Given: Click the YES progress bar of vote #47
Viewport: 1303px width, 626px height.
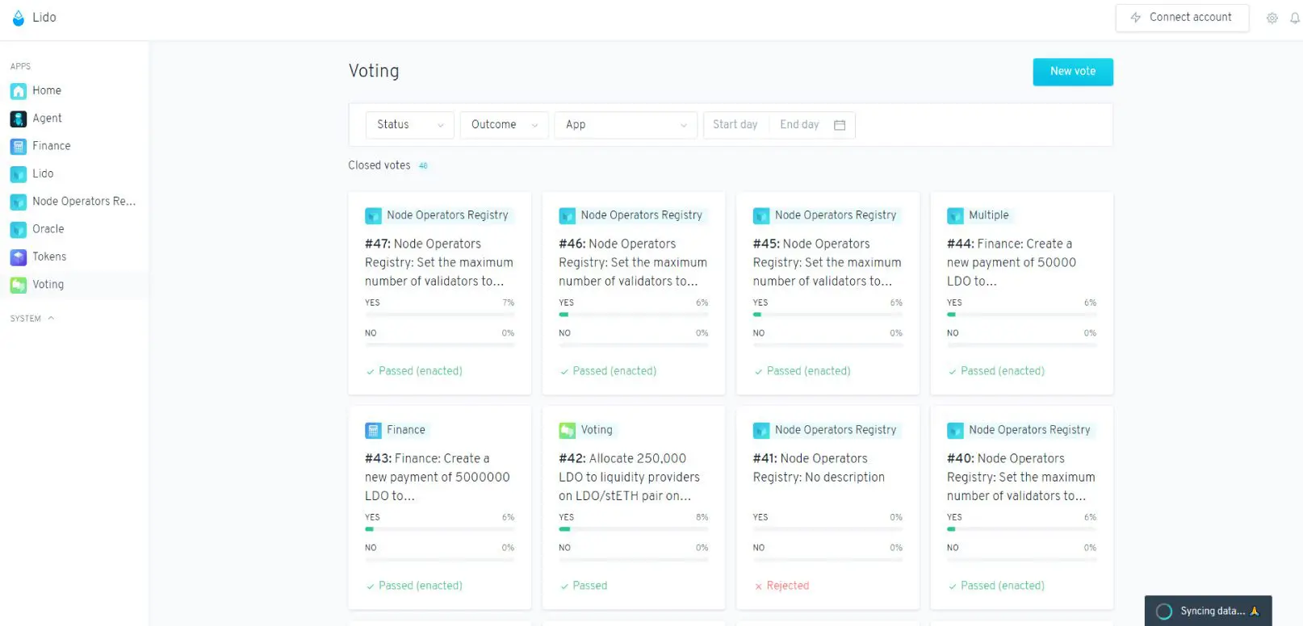Looking at the screenshot, I should pos(440,315).
